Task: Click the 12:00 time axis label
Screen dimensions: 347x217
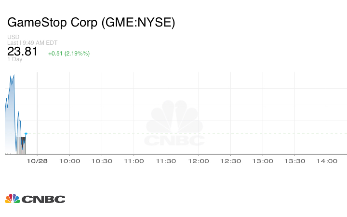Action: 198,161
